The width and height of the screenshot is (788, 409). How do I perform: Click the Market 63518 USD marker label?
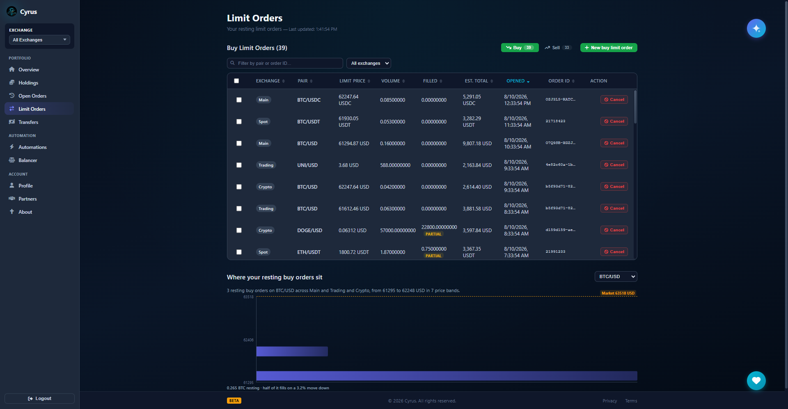[x=618, y=293]
